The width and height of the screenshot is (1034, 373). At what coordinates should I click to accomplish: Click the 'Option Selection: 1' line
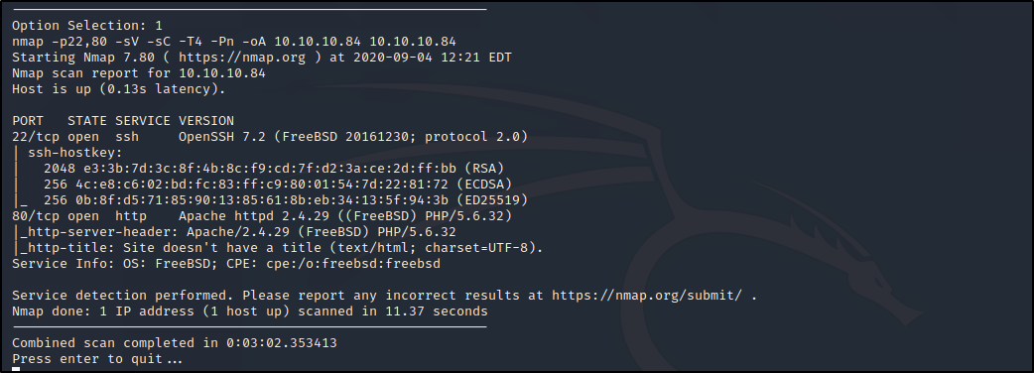pos(87,26)
